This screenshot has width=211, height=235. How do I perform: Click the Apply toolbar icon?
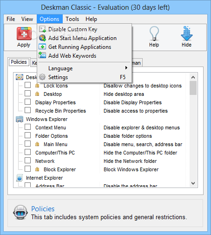[x=24, y=34]
